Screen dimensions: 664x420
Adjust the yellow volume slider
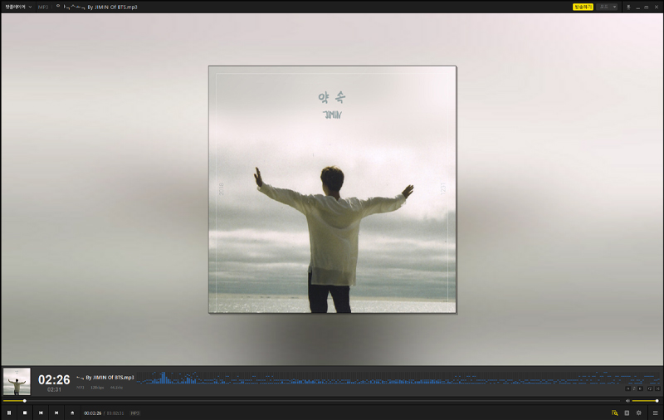pos(645,401)
